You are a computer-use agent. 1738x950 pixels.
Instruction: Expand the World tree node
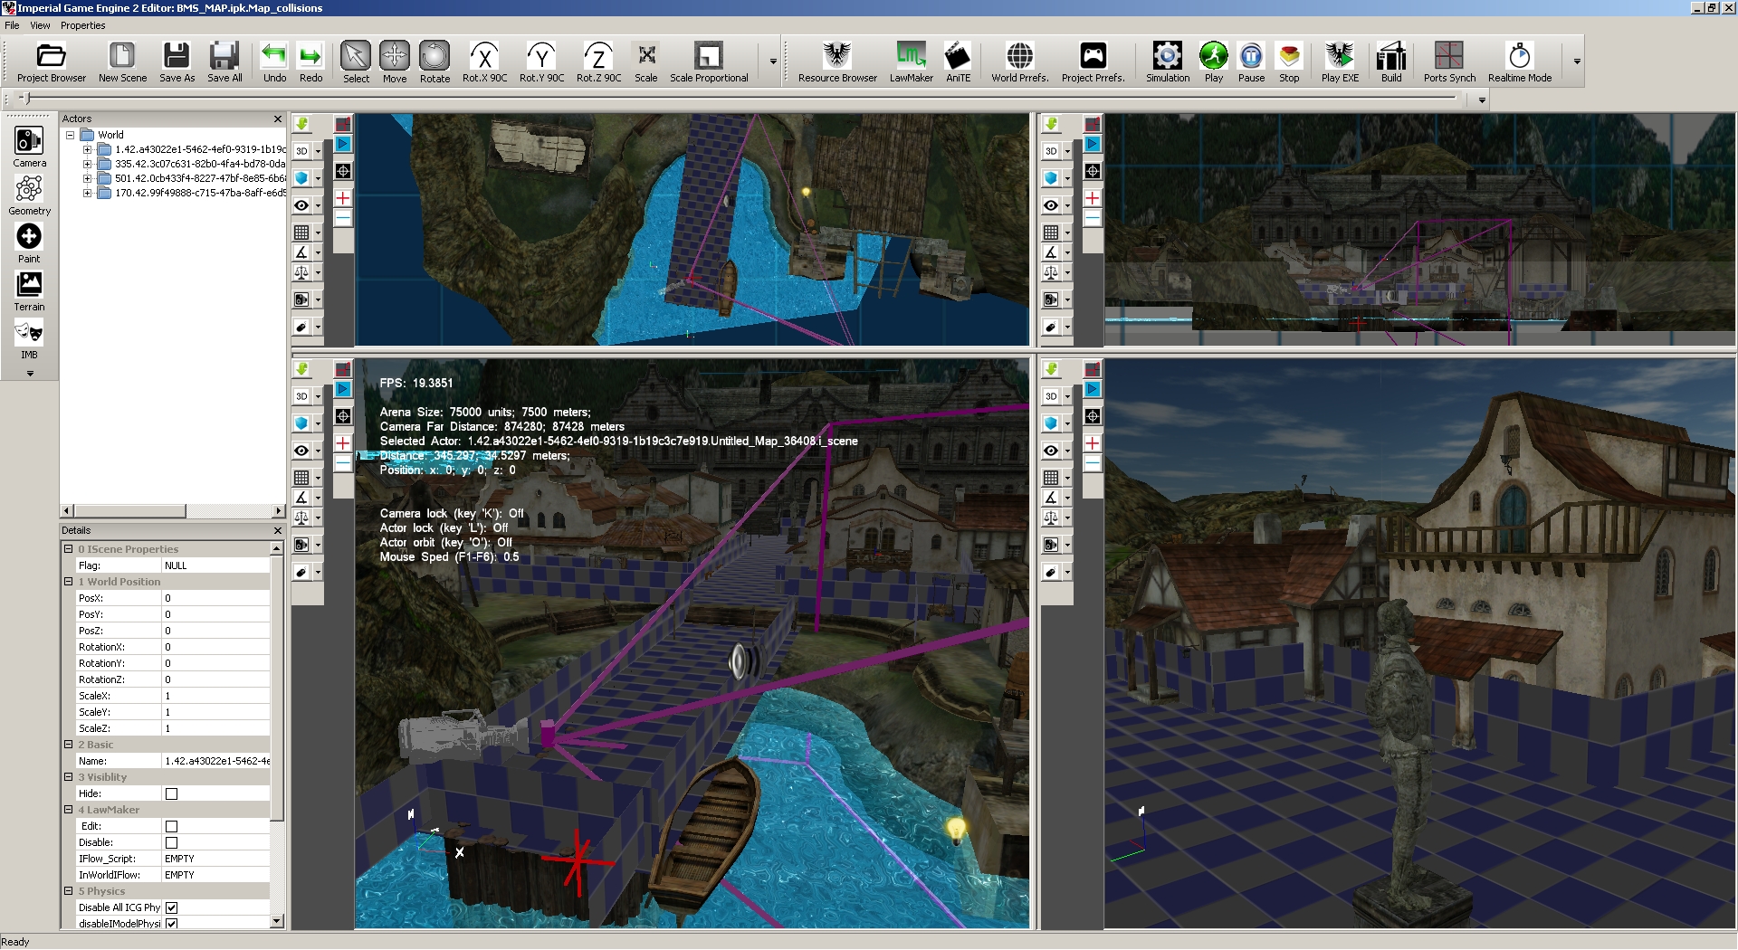pyautogui.click(x=70, y=135)
